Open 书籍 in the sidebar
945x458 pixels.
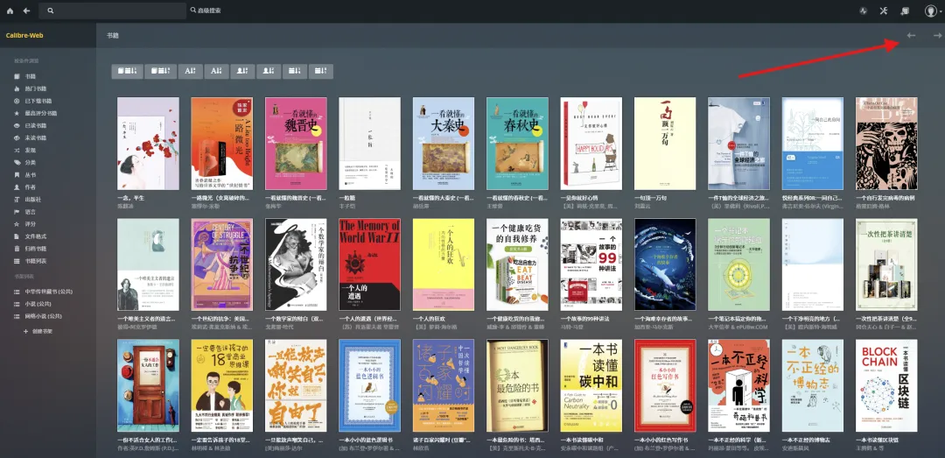(24, 77)
